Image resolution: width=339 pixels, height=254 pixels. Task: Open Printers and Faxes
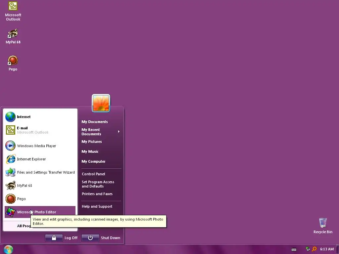pyautogui.click(x=97, y=194)
